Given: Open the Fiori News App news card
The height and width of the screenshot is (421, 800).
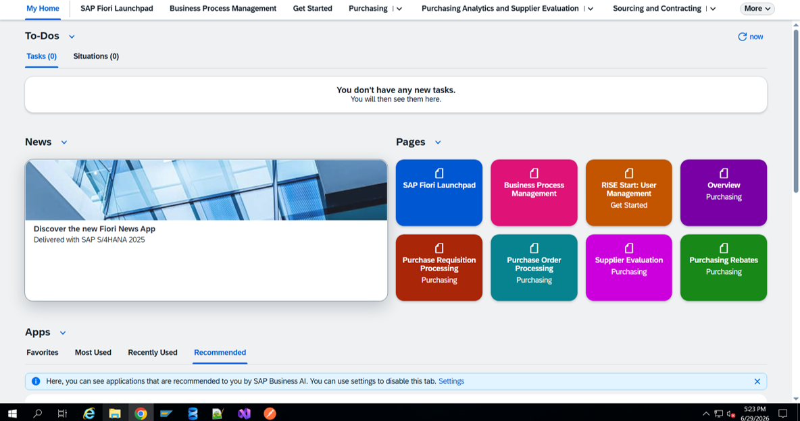Looking at the screenshot, I should point(206,230).
